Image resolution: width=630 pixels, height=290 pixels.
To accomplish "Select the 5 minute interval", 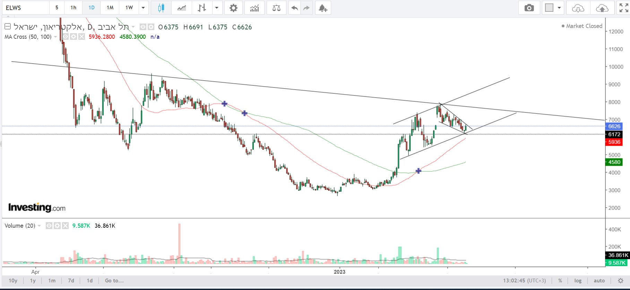I will tap(57, 8).
